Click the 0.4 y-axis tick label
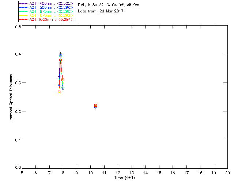This screenshot has width=234, height=187. (18, 54)
